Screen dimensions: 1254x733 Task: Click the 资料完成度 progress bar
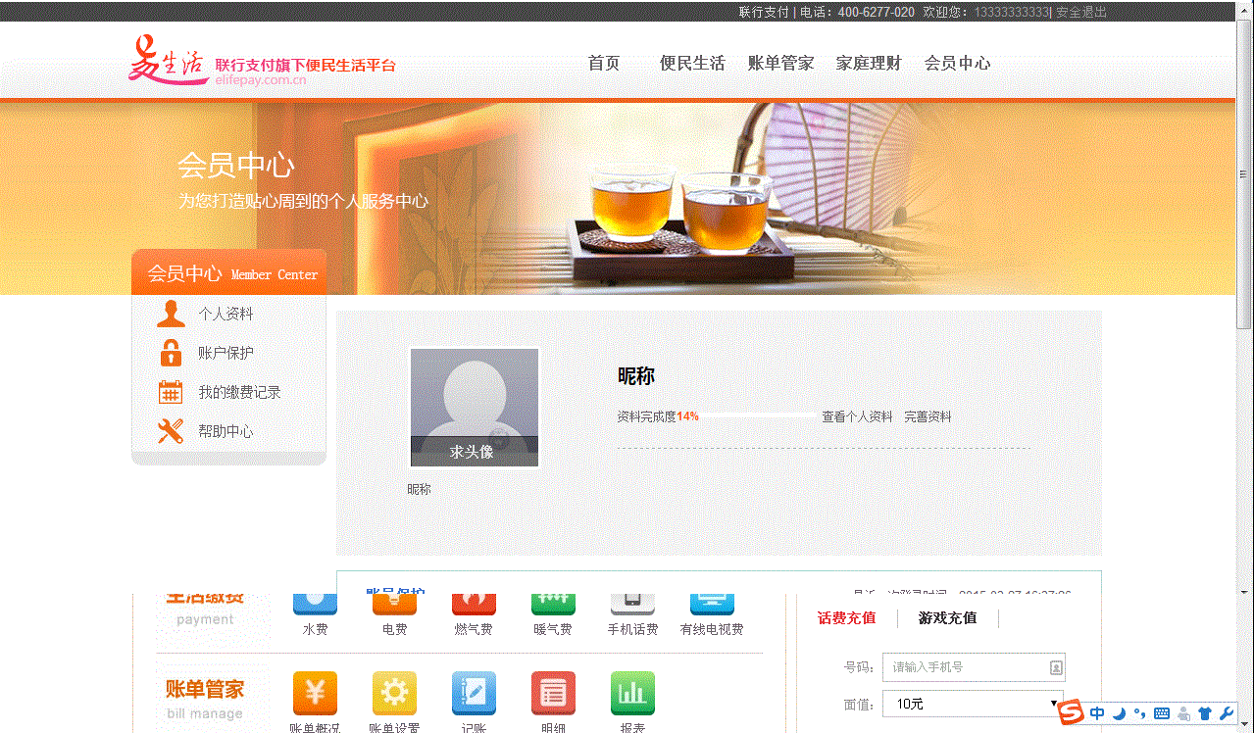(x=757, y=416)
